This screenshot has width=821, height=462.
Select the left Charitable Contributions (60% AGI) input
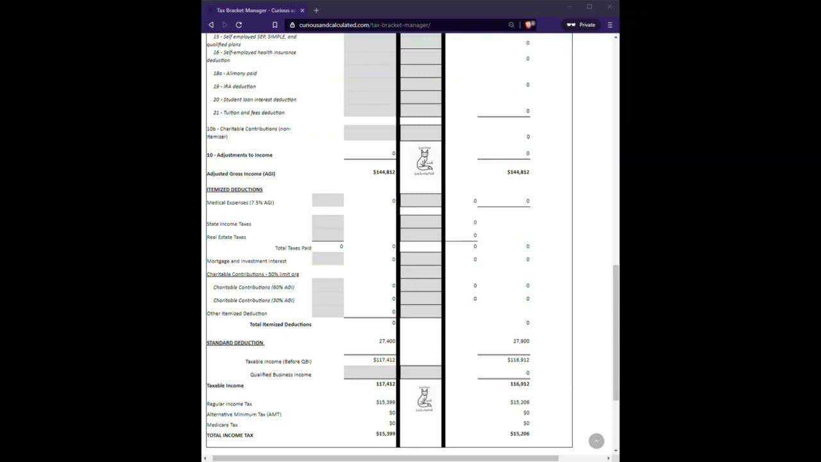point(328,285)
